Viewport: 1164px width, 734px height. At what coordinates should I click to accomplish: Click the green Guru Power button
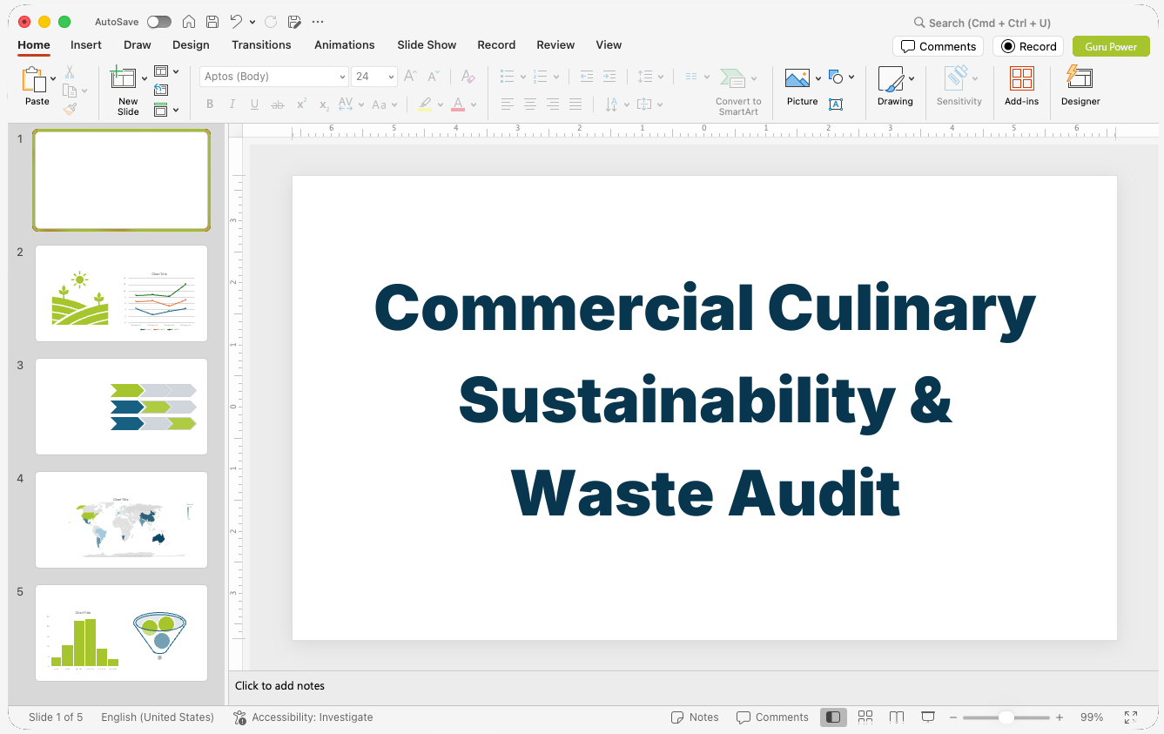pos(1111,47)
